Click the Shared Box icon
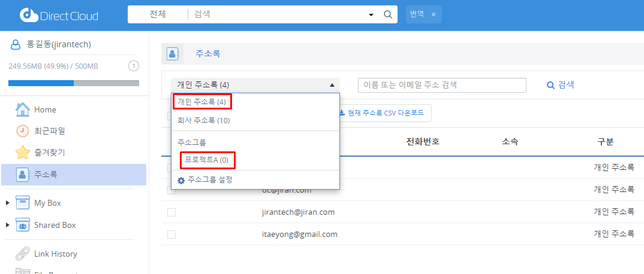Viewport: 644px width, 274px height. pyautogui.click(x=23, y=225)
